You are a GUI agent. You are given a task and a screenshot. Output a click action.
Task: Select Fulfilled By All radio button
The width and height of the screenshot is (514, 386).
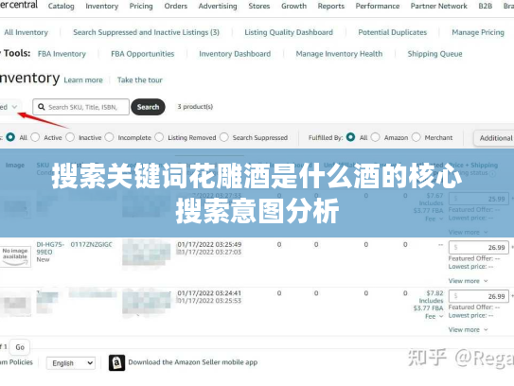pyautogui.click(x=350, y=137)
